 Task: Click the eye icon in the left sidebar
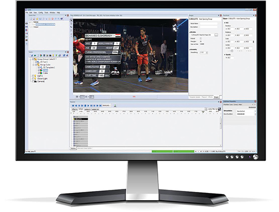click(26, 24)
